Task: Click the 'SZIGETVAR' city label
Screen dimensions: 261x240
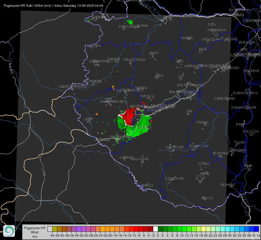Action: coord(175,179)
